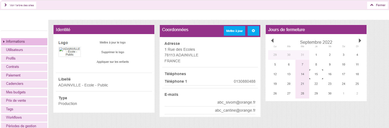
Task: Click Appliquer sur les enfants
Action: pos(112,62)
